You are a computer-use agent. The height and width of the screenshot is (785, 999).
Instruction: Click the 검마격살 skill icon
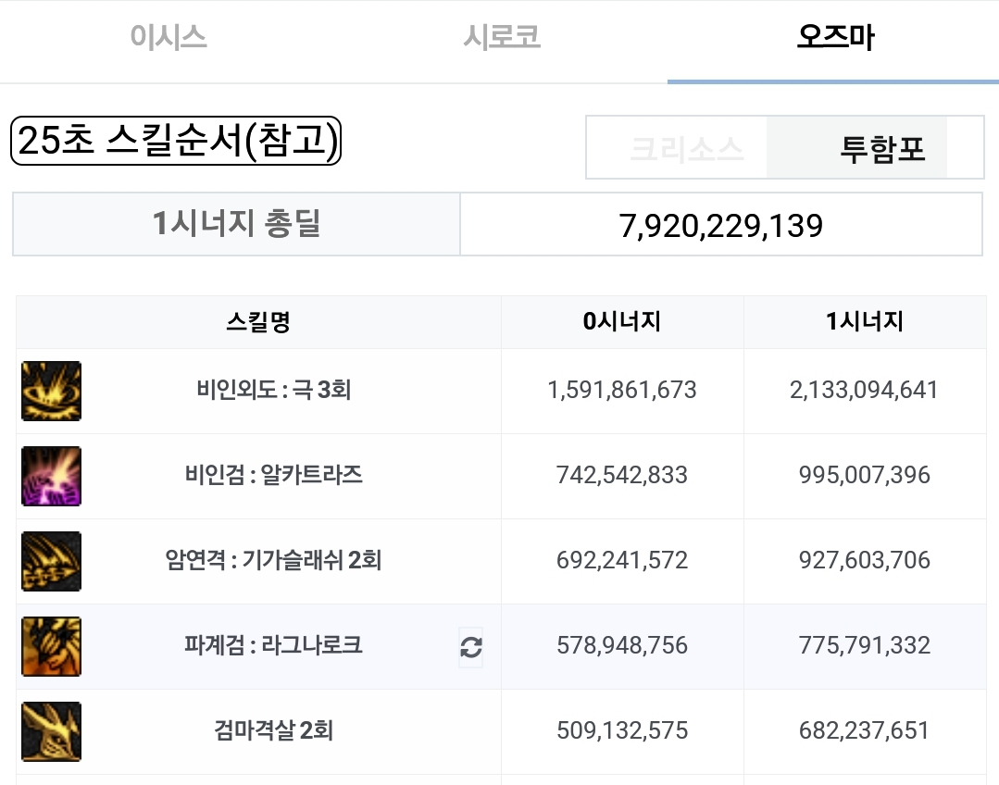point(52,731)
